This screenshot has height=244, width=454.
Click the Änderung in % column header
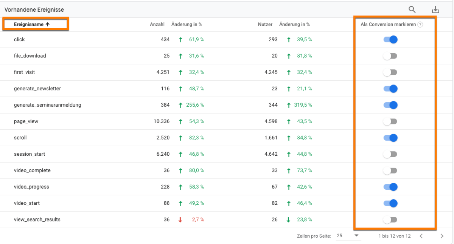click(x=187, y=24)
